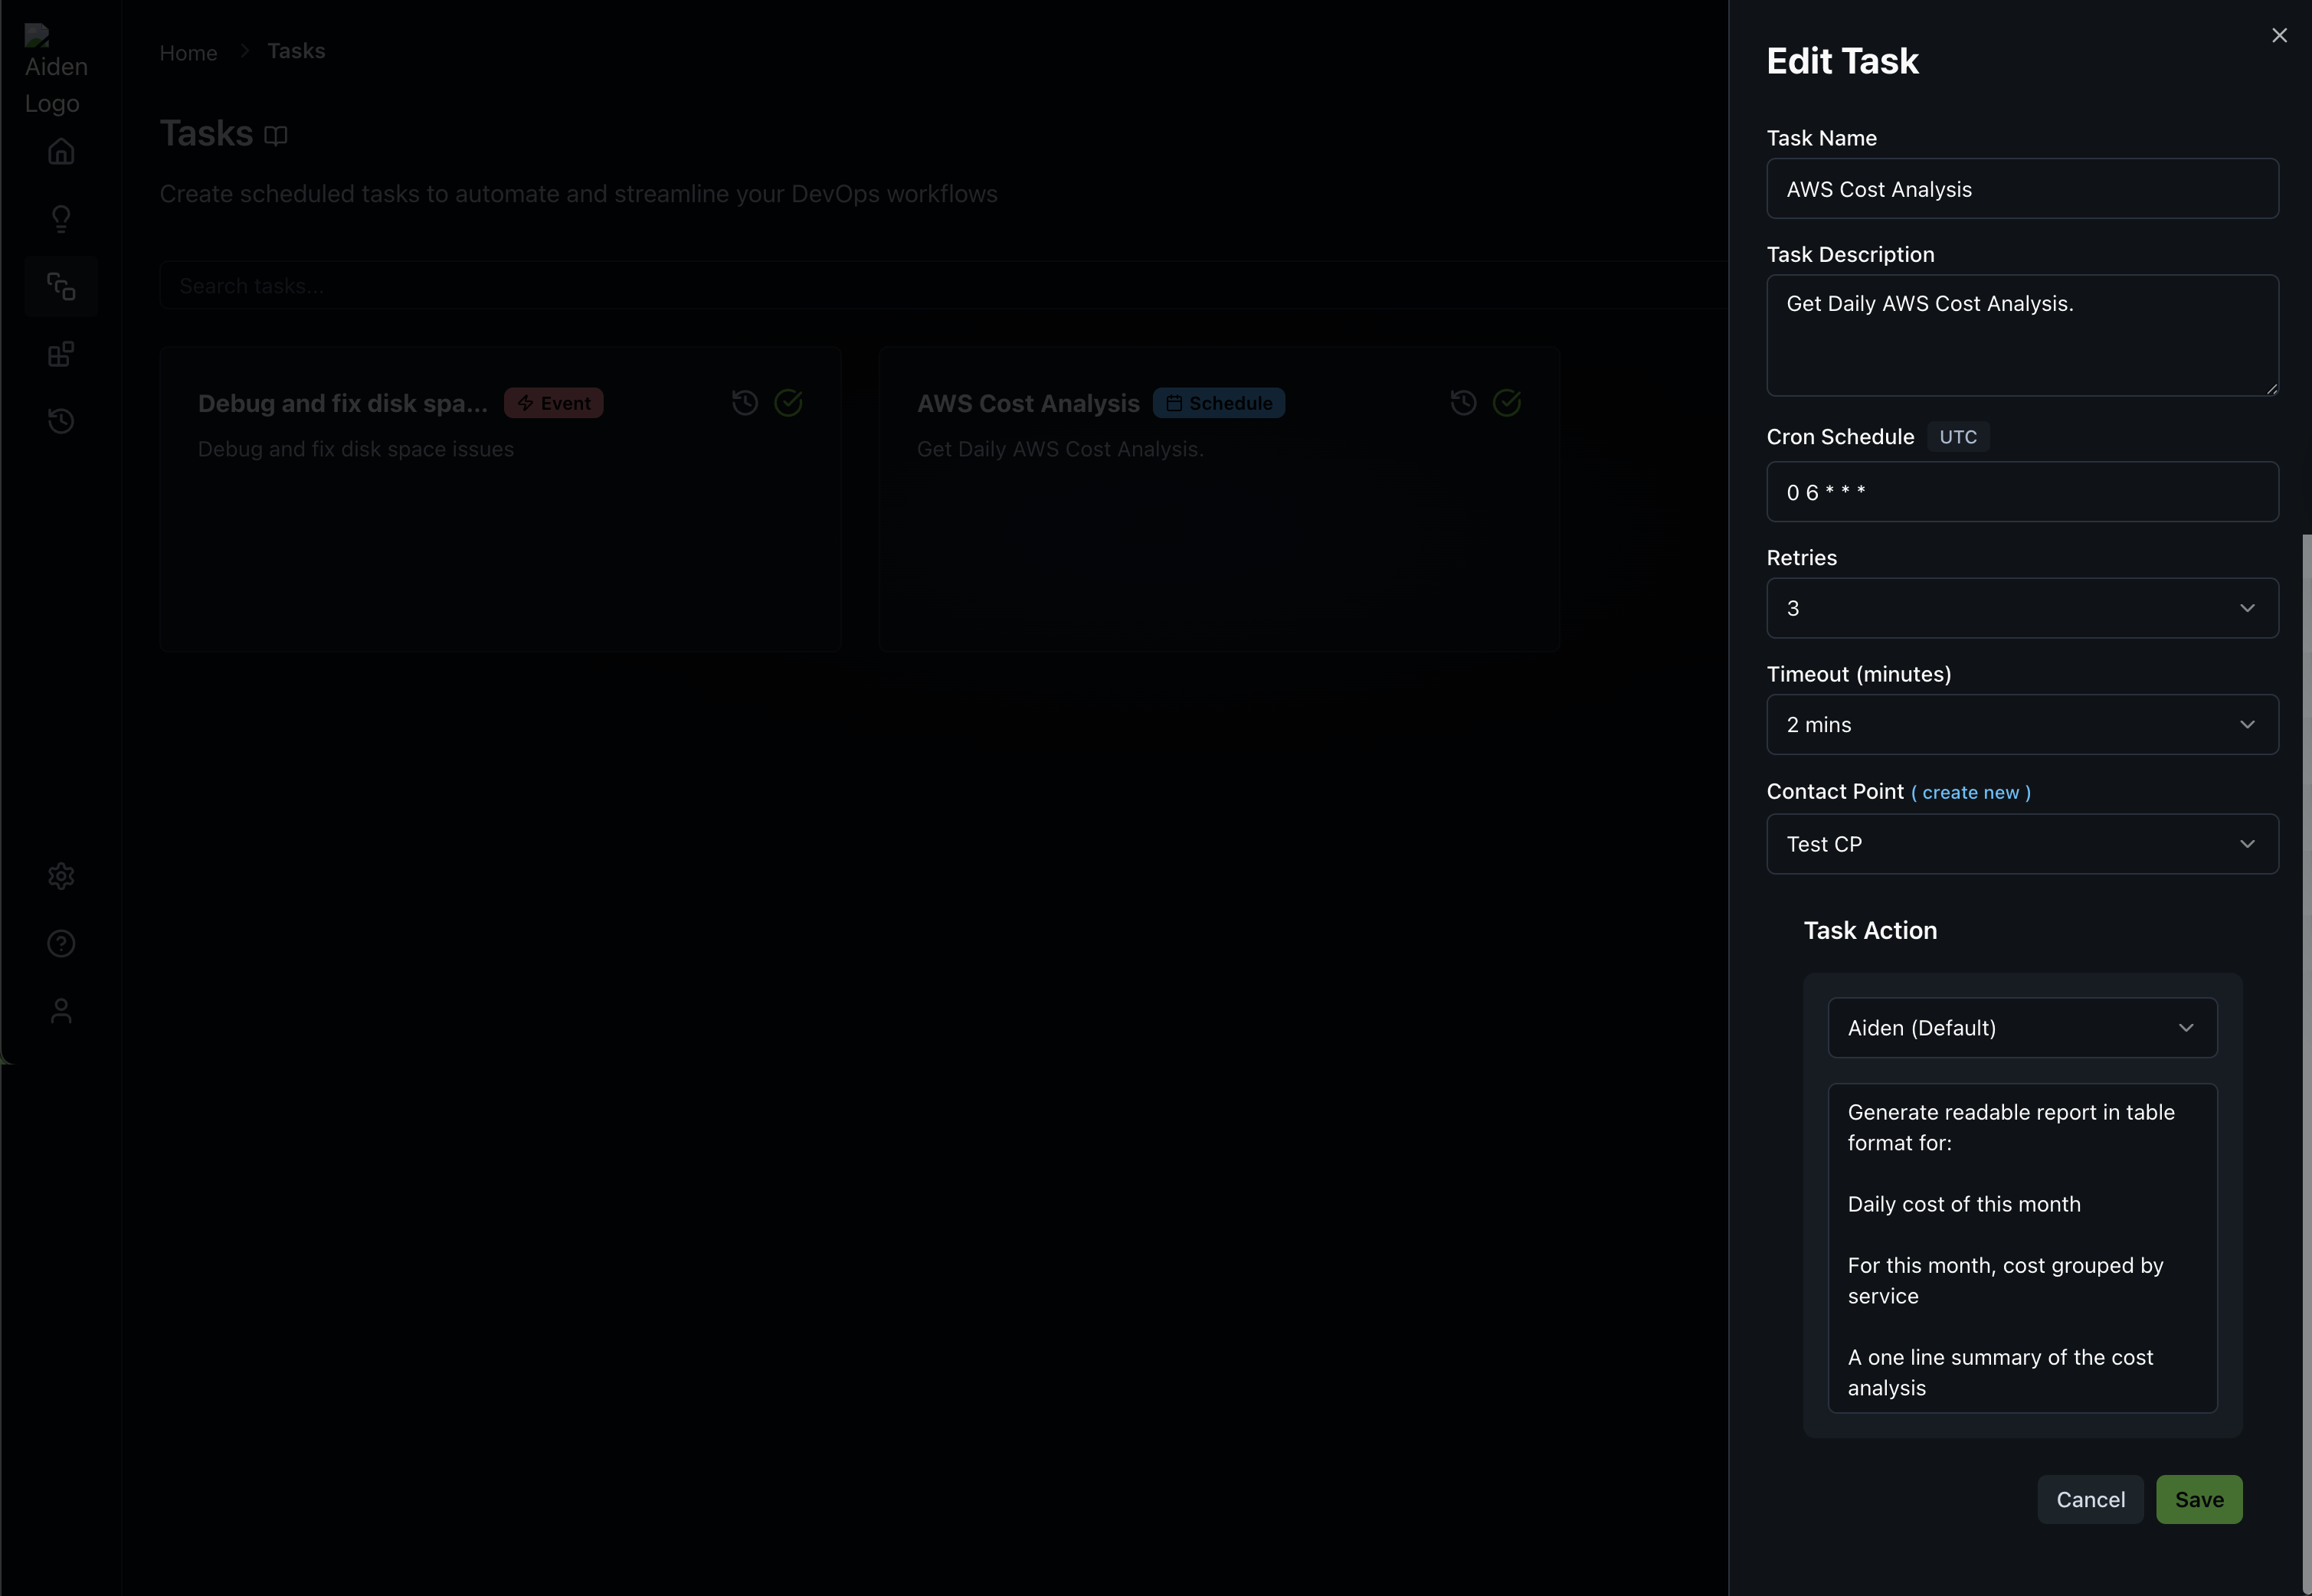Go to Home breadcrumb
Image resolution: width=2312 pixels, height=1596 pixels.
click(x=188, y=53)
